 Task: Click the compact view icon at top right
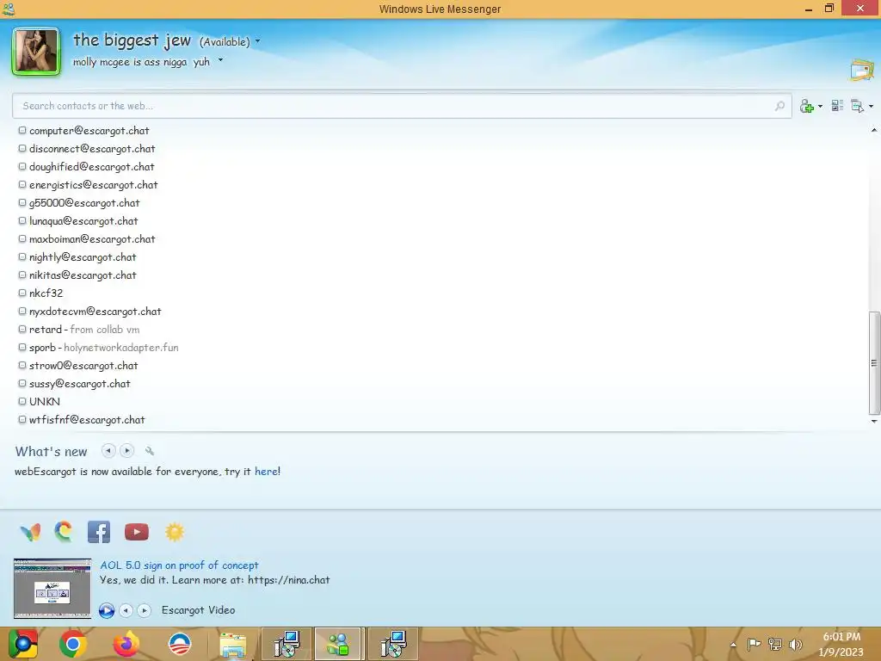[862, 71]
